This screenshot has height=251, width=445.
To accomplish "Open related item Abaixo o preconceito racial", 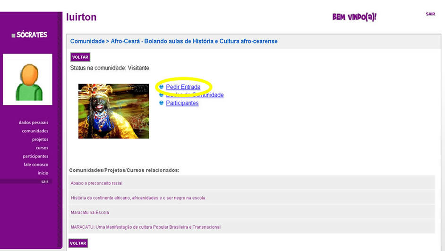I will (96, 183).
